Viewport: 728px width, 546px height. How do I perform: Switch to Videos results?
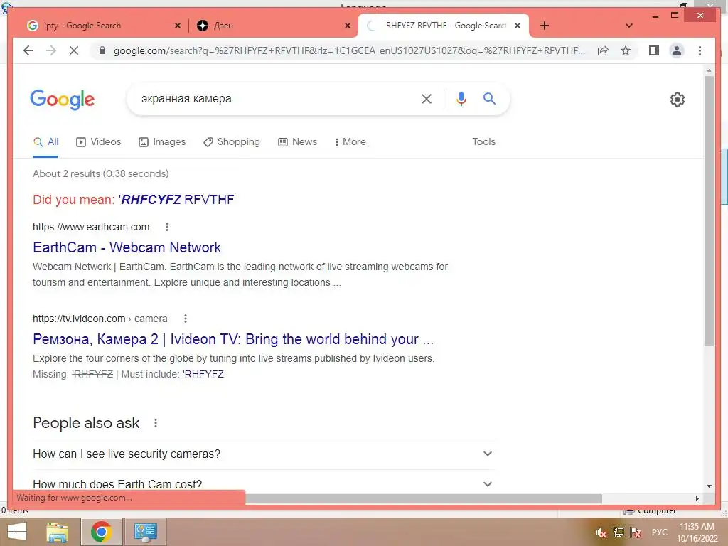(98, 141)
